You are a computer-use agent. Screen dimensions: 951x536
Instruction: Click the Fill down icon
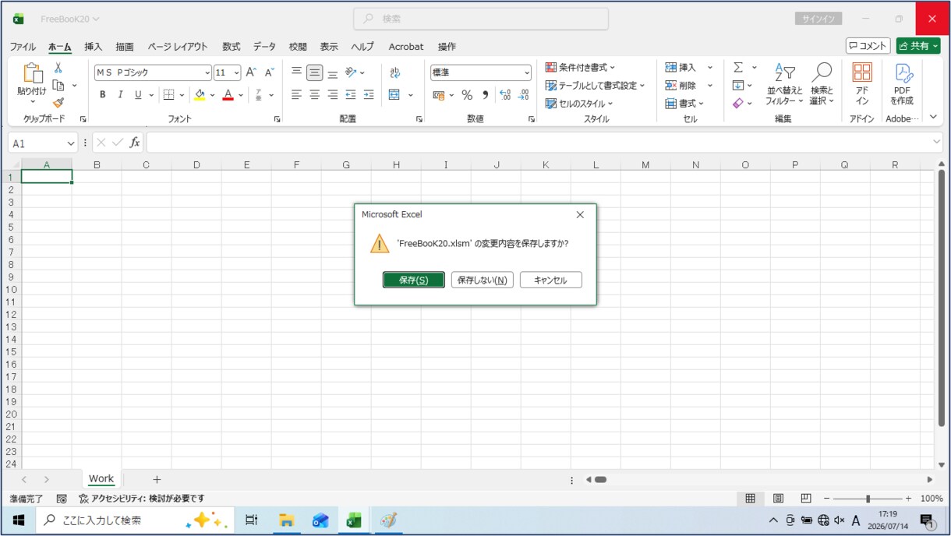(x=738, y=86)
